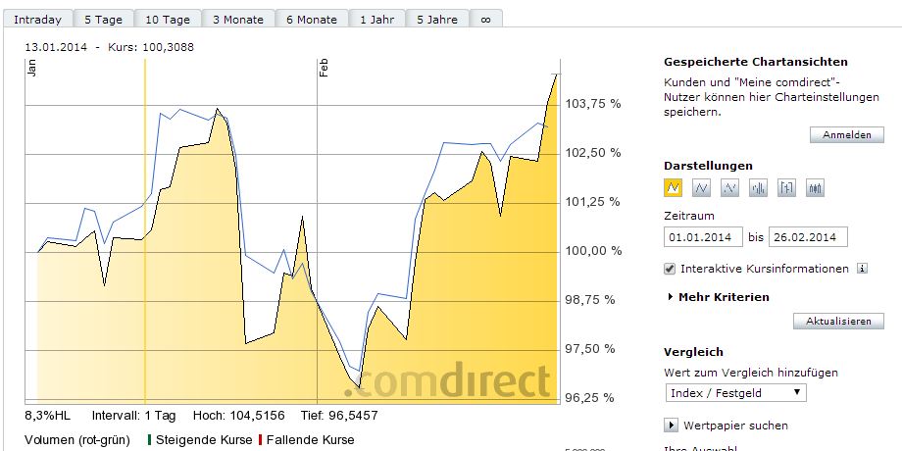This screenshot has width=902, height=451.
Task: Open the 3 Monate tab
Action: [x=238, y=20]
